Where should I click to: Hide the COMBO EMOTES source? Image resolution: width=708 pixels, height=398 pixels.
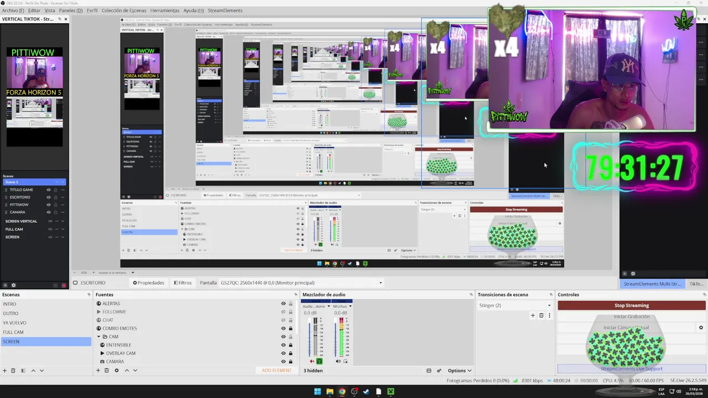click(x=283, y=328)
